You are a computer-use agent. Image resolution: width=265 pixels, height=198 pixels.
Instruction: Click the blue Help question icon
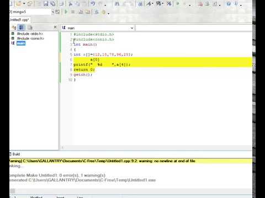(x=229, y=3)
